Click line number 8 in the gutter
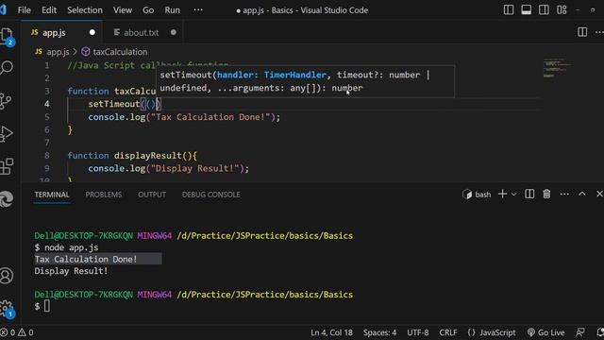The width and height of the screenshot is (604, 340). coord(46,155)
